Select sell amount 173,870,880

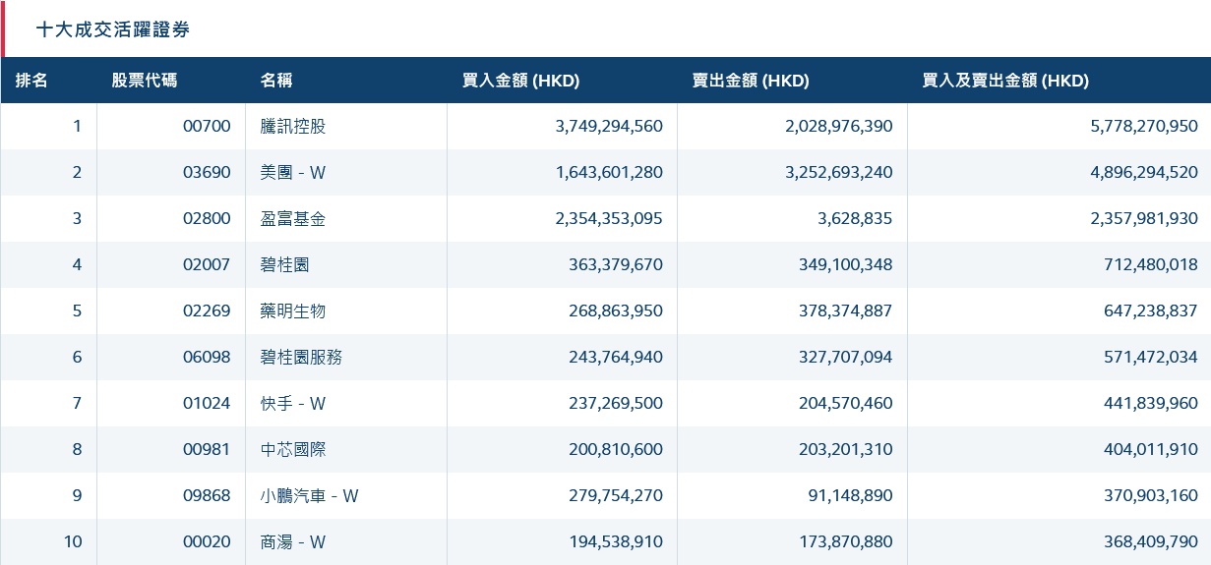point(846,541)
